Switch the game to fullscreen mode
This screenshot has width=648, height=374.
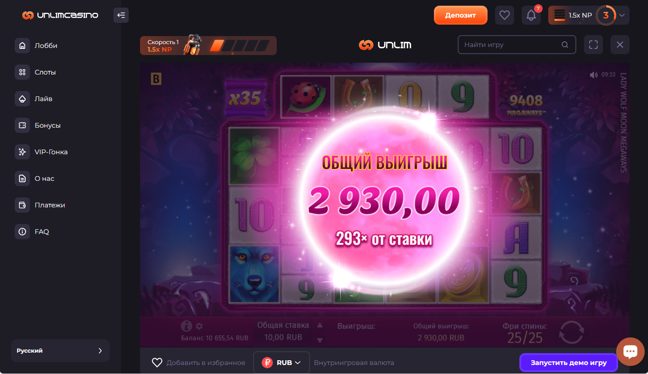[x=593, y=45]
